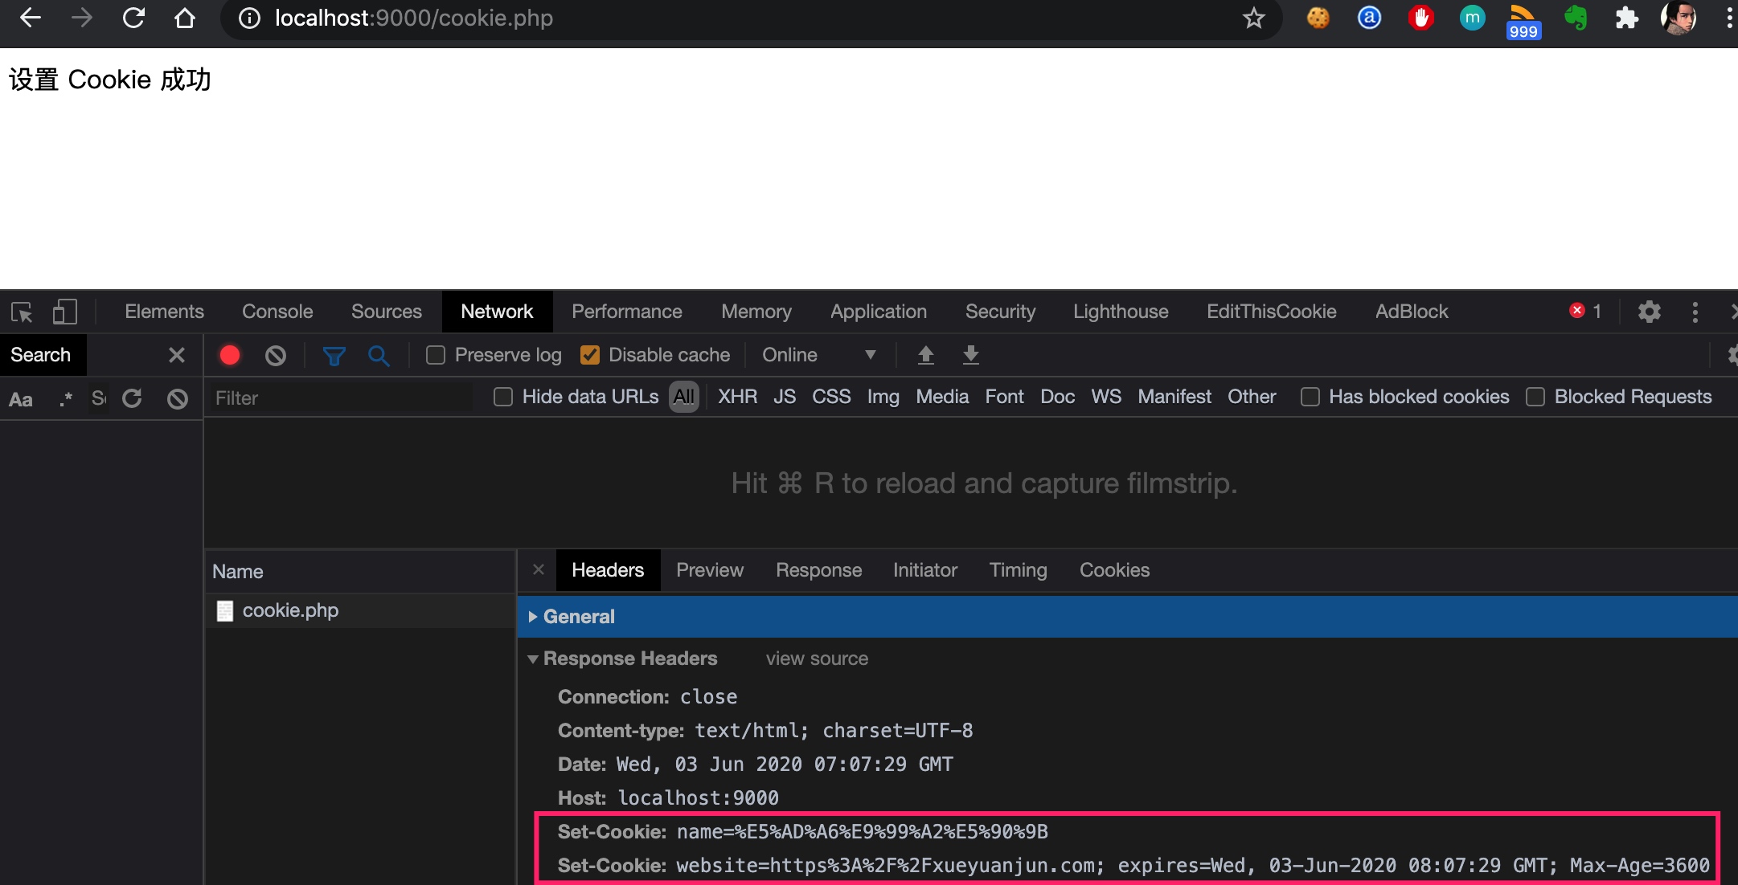Click the Name column header

pos(360,572)
